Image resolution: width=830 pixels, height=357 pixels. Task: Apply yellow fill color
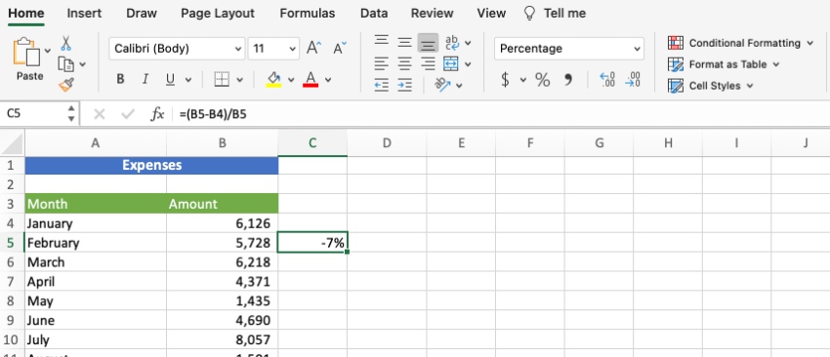(273, 80)
